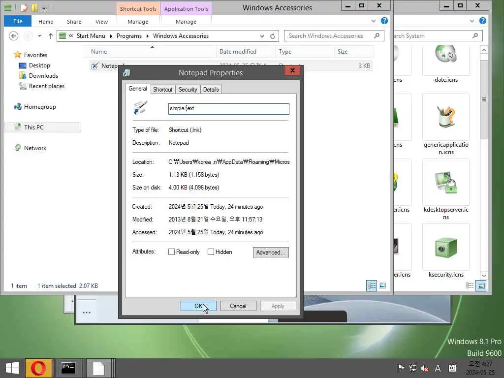Expand address bar history dropdown
The height and width of the screenshot is (378, 504).
pyautogui.click(x=262, y=36)
